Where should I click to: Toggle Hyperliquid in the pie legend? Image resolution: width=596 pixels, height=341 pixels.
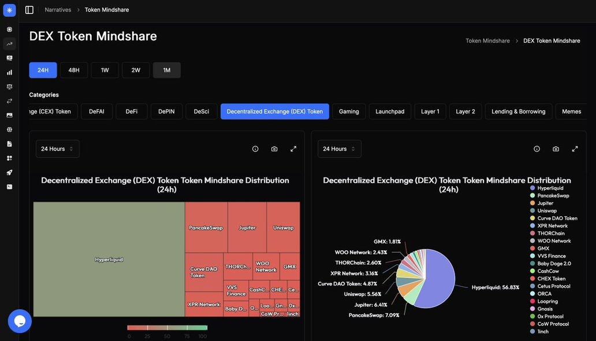546,188
